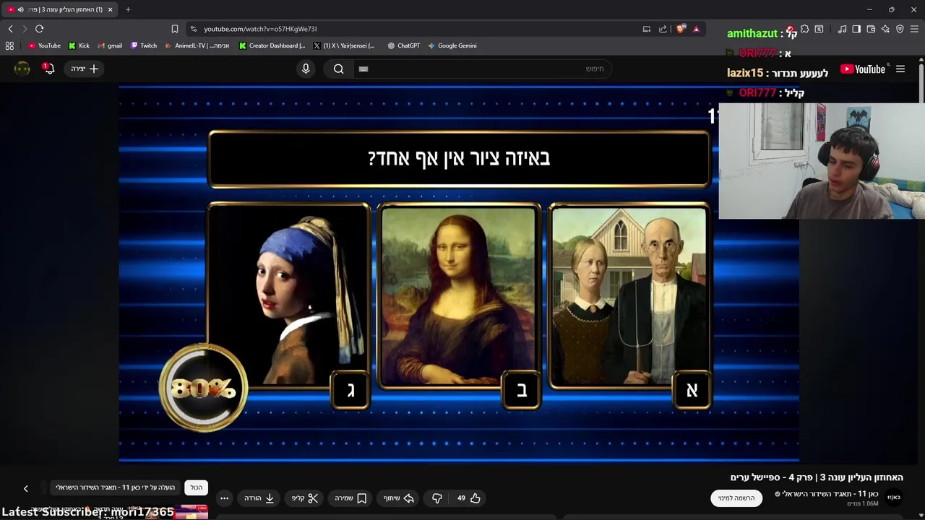Screen dimensions: 925x520
Task: Select the הכול filter chip
Action: click(x=197, y=487)
